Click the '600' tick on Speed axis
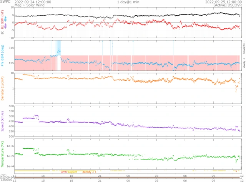This screenshot has height=182, width=246. coord(11,106)
